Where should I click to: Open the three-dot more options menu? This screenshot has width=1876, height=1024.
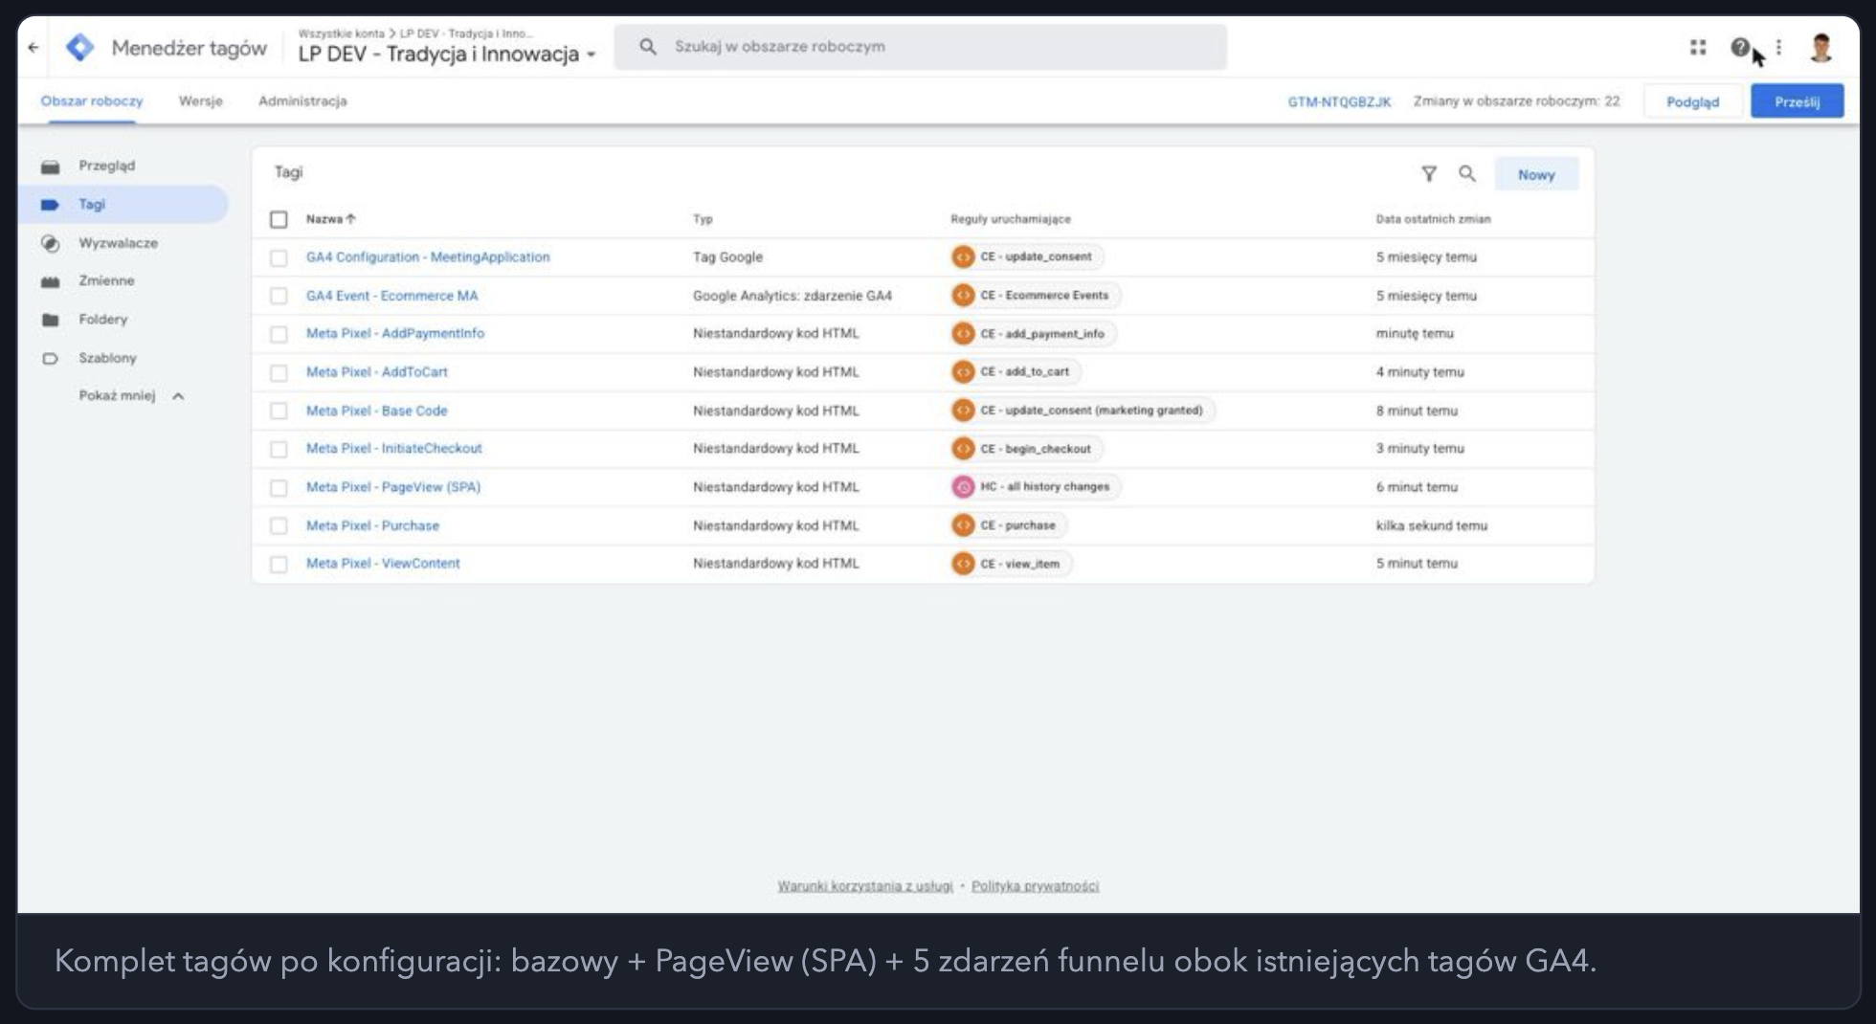1778,47
